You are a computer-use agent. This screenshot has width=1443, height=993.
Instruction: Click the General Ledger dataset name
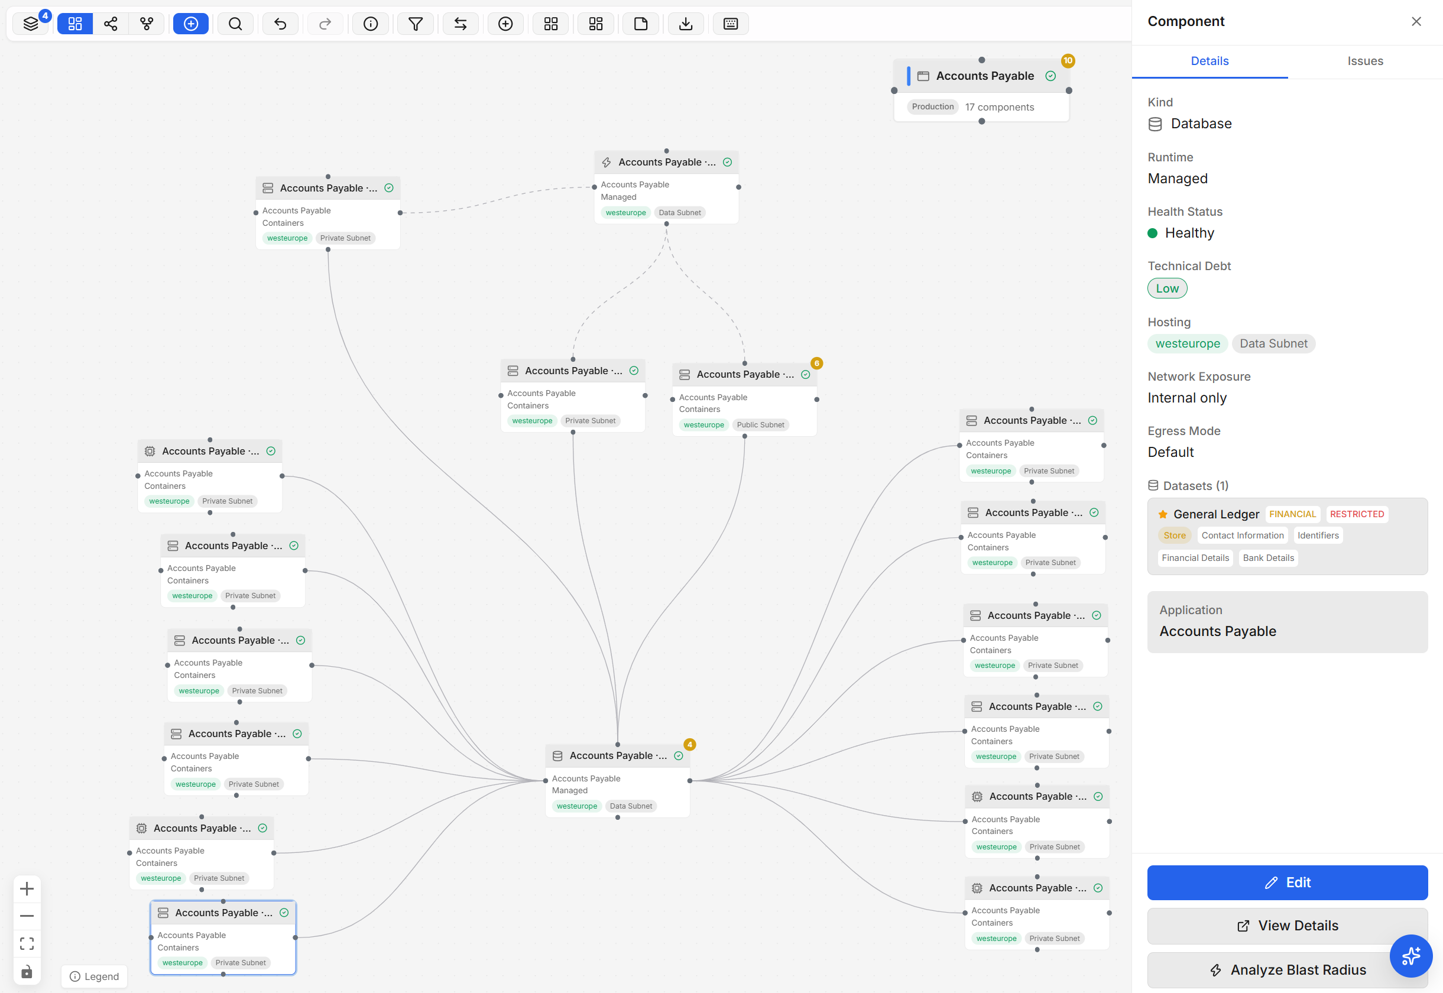[x=1216, y=515]
